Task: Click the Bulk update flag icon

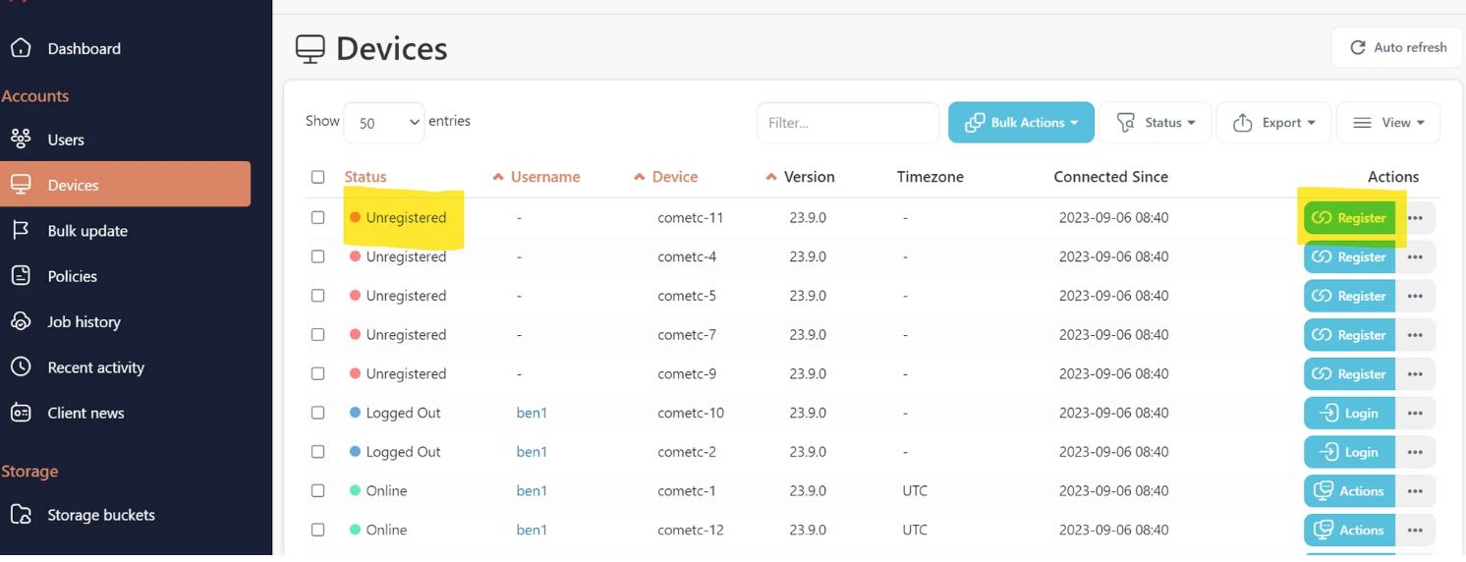Action: click(x=21, y=231)
